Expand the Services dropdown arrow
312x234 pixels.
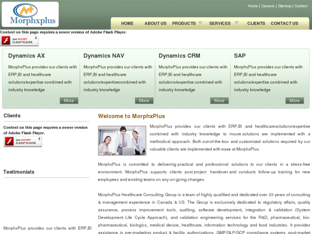click(x=236, y=23)
